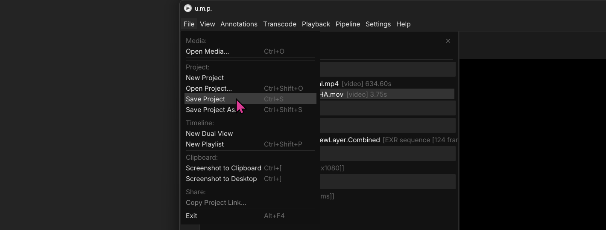
Task: Choose Save Project As menu entry
Action: [210, 110]
